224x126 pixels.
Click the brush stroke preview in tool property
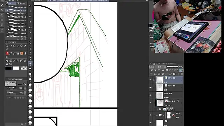[x=16, y=84]
